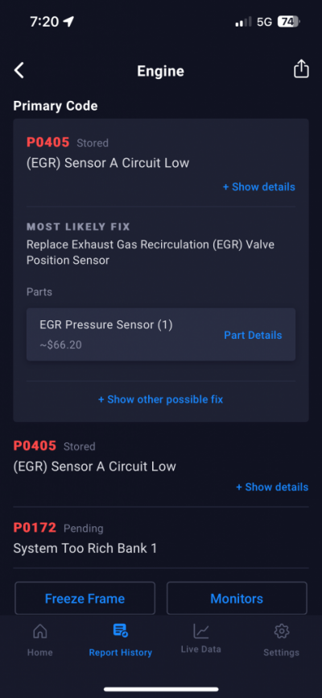Tap the Home house icon

[x=40, y=631]
